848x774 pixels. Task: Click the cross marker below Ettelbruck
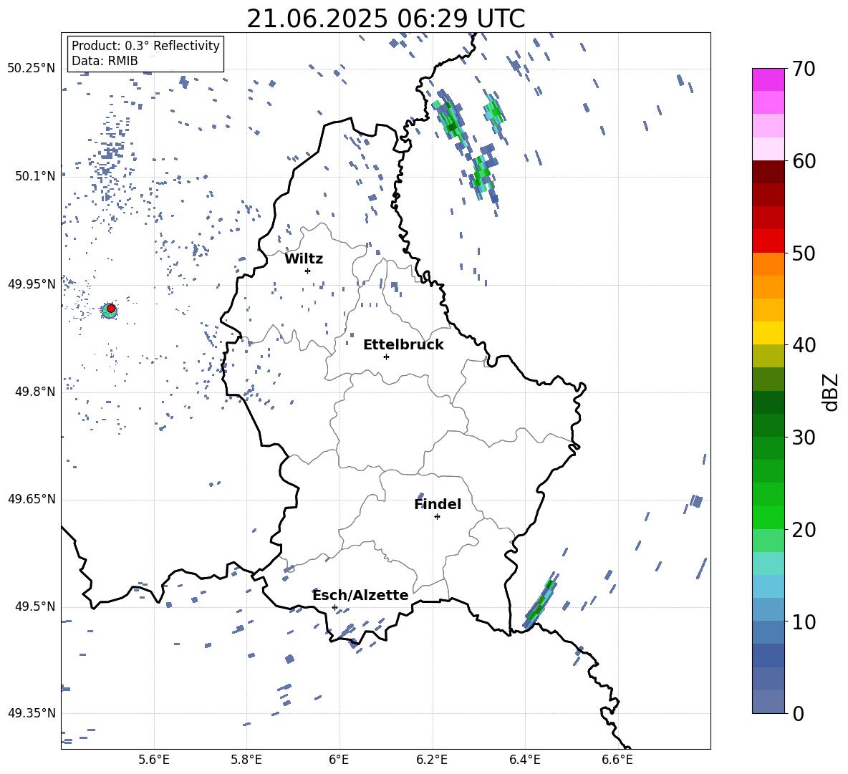[x=386, y=357]
